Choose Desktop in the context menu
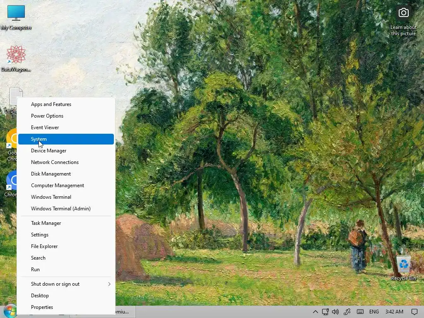The height and width of the screenshot is (318, 424). pyautogui.click(x=66, y=296)
